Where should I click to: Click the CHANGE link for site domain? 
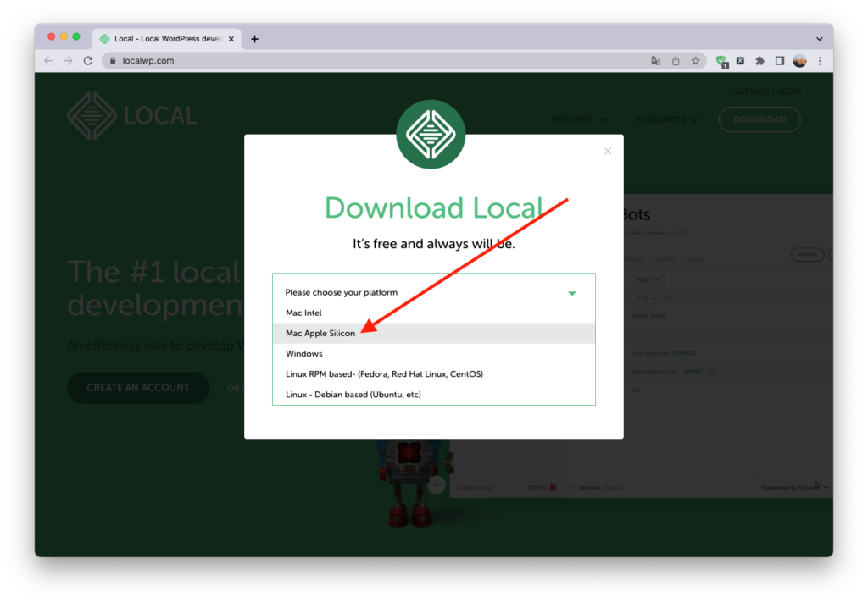pos(684,353)
